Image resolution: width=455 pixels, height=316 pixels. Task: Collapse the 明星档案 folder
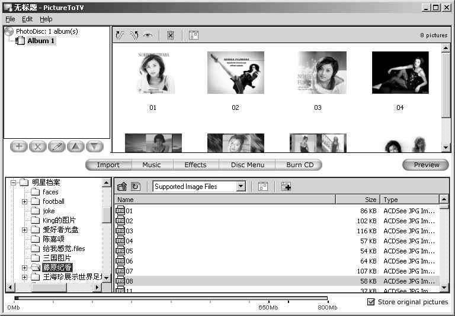tap(13, 183)
